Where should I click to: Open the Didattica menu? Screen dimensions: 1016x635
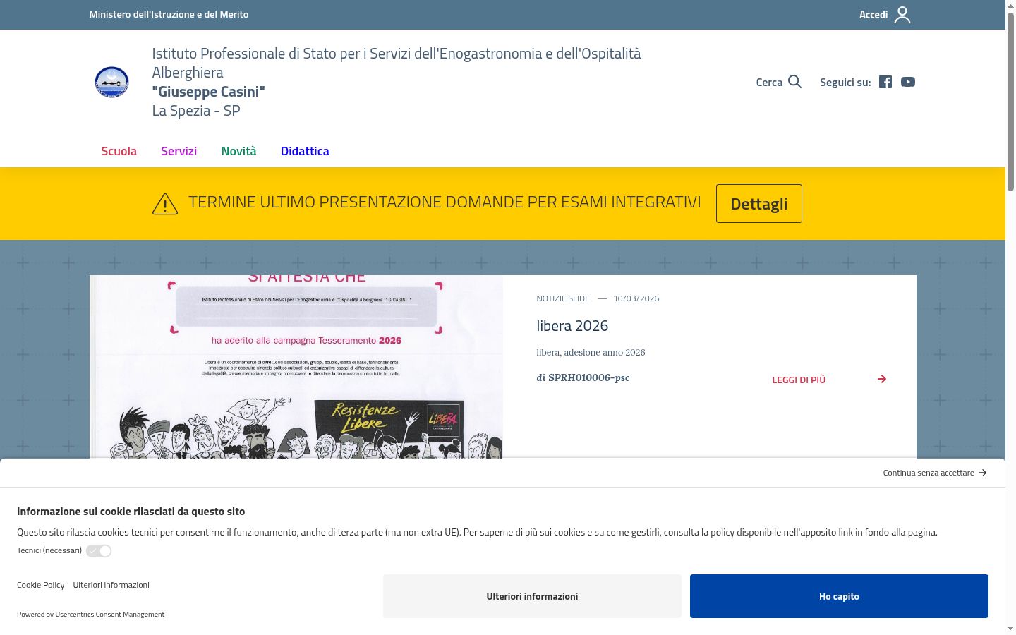(305, 151)
